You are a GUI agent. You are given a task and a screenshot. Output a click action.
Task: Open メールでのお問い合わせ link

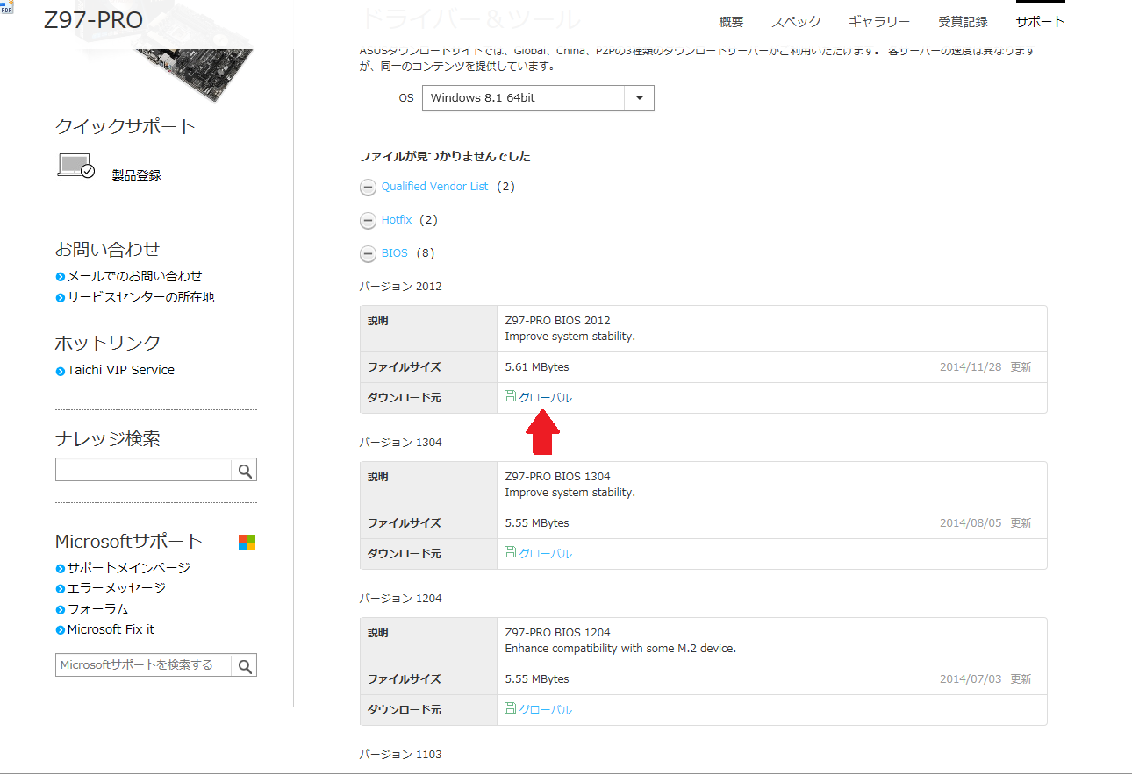coord(134,276)
